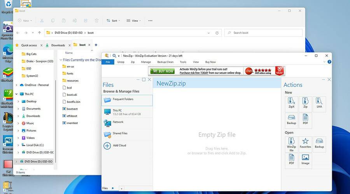Open League of Legends desktop shortcut

coord(8,121)
